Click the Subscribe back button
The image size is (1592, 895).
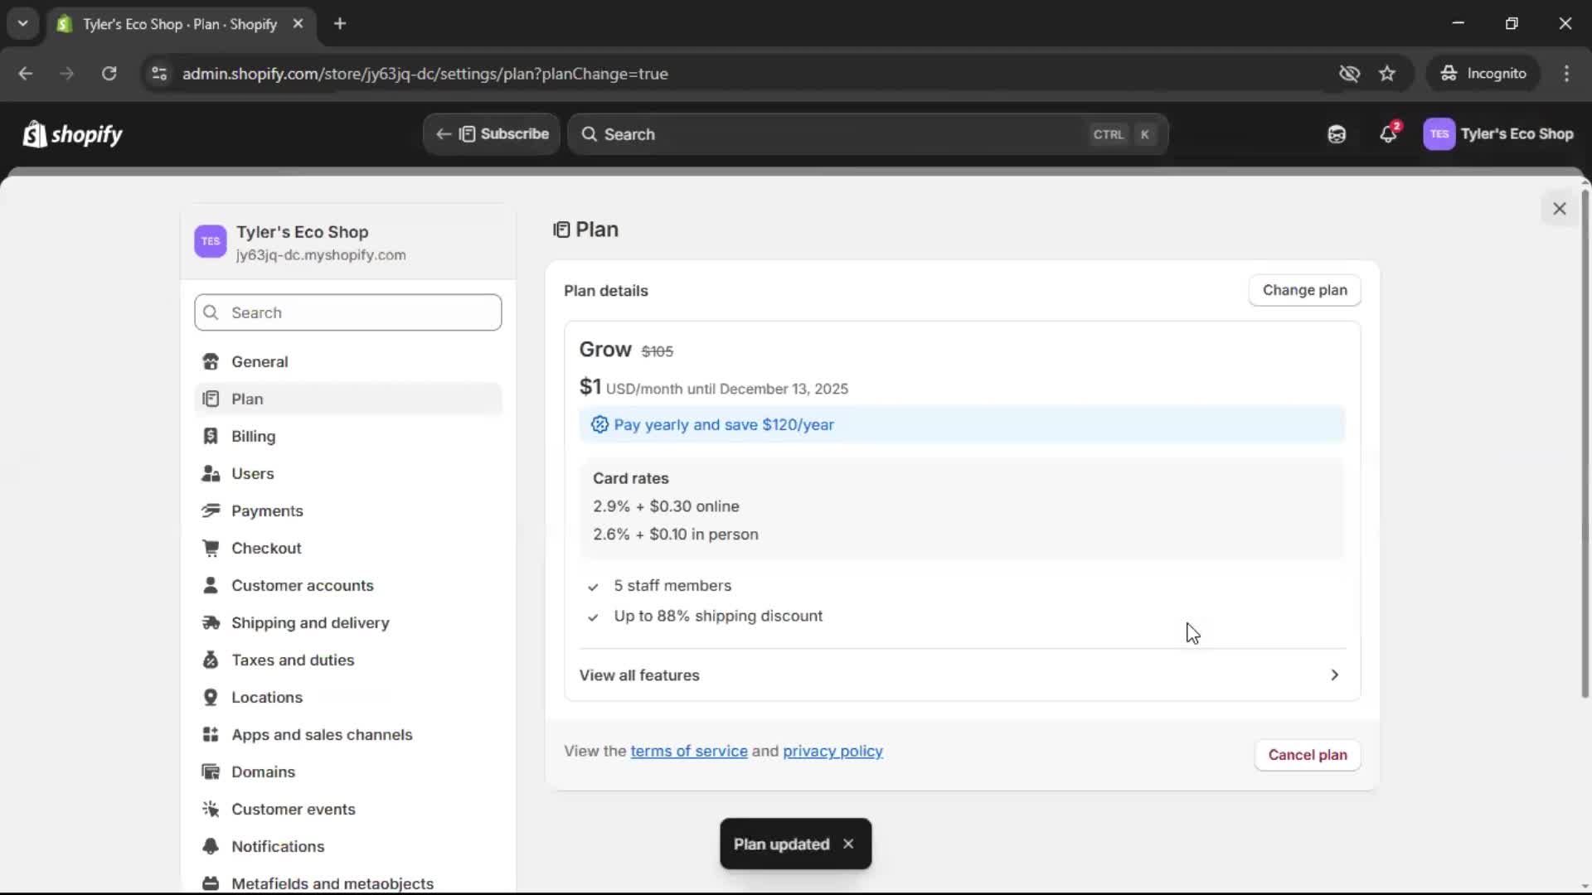(492, 134)
